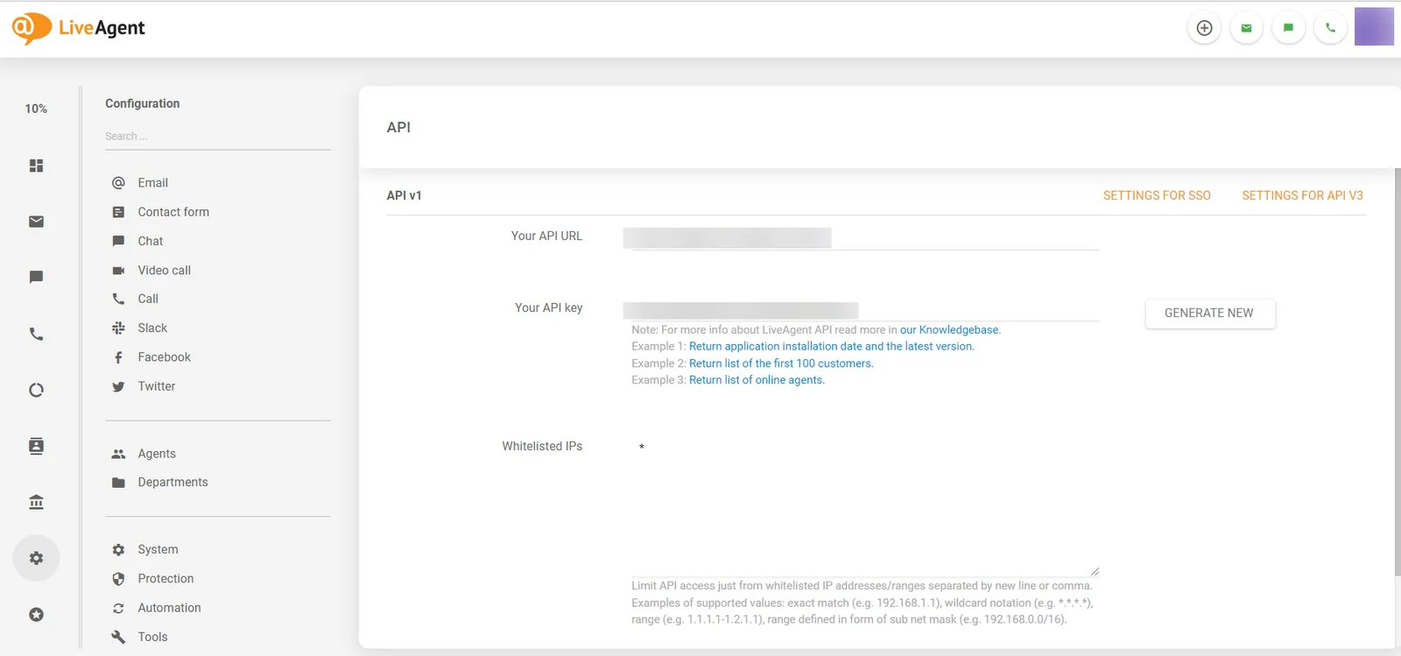Viewport: 1401px width, 656px height.
Task: Open contacts icon in left rail
Action: [36, 446]
